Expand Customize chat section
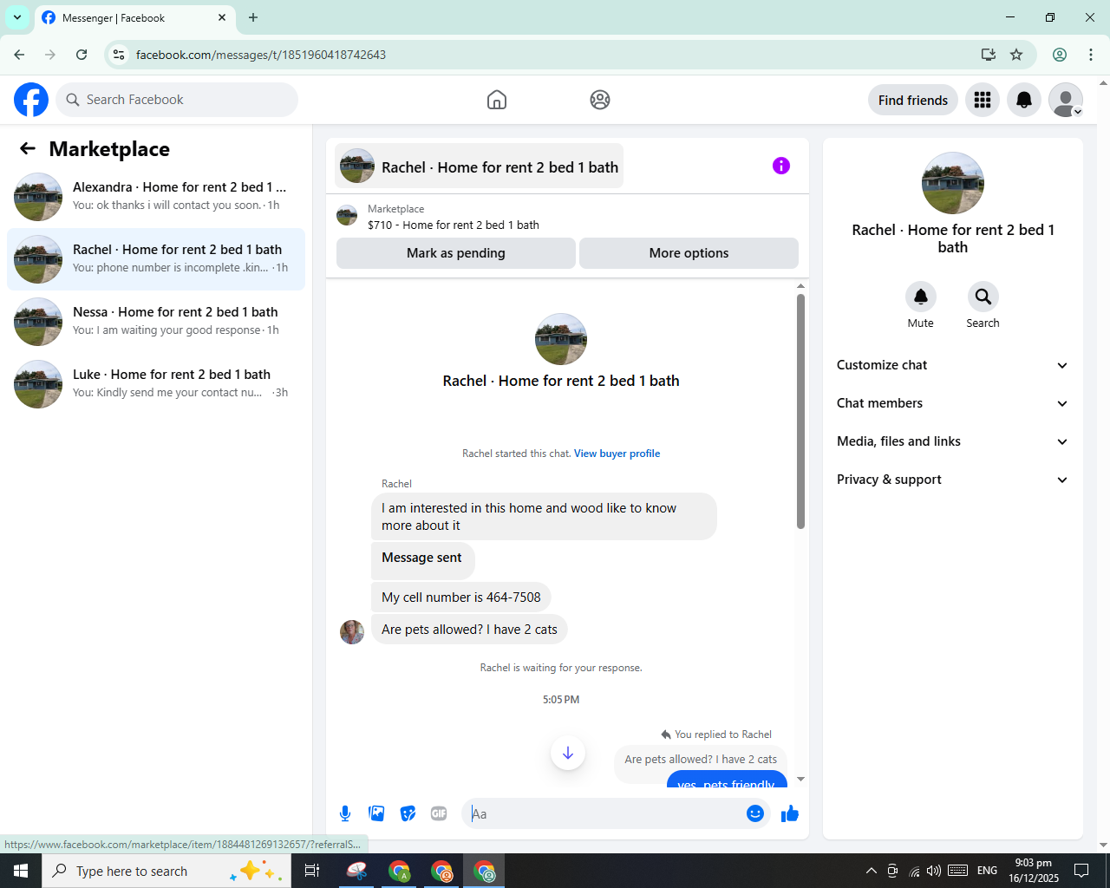Screen dimensions: 1110x888 [952, 365]
